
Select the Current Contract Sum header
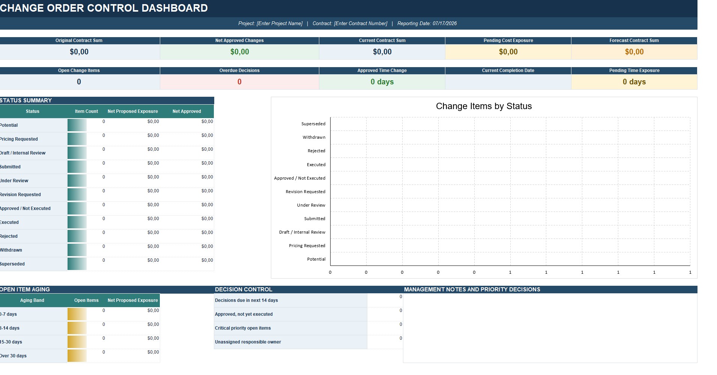(382, 40)
